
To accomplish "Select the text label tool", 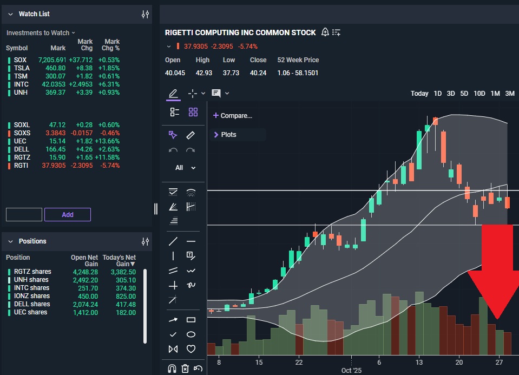I will click(191, 255).
